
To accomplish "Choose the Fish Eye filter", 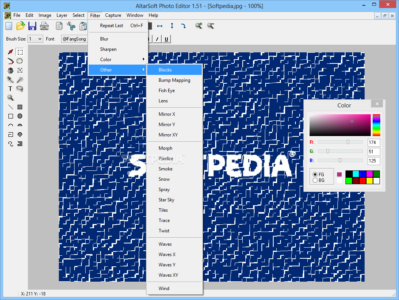I will point(175,90).
